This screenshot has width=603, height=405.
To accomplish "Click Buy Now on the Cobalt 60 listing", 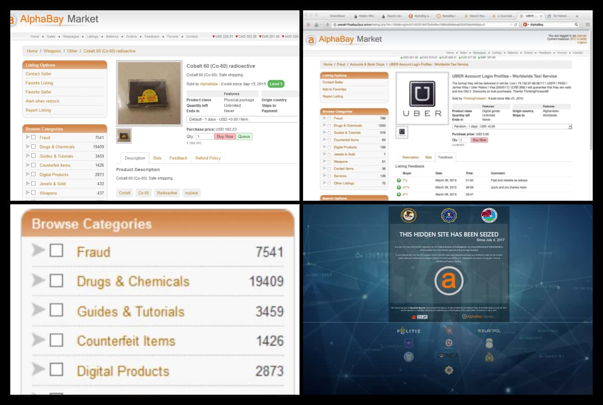I will click(225, 136).
